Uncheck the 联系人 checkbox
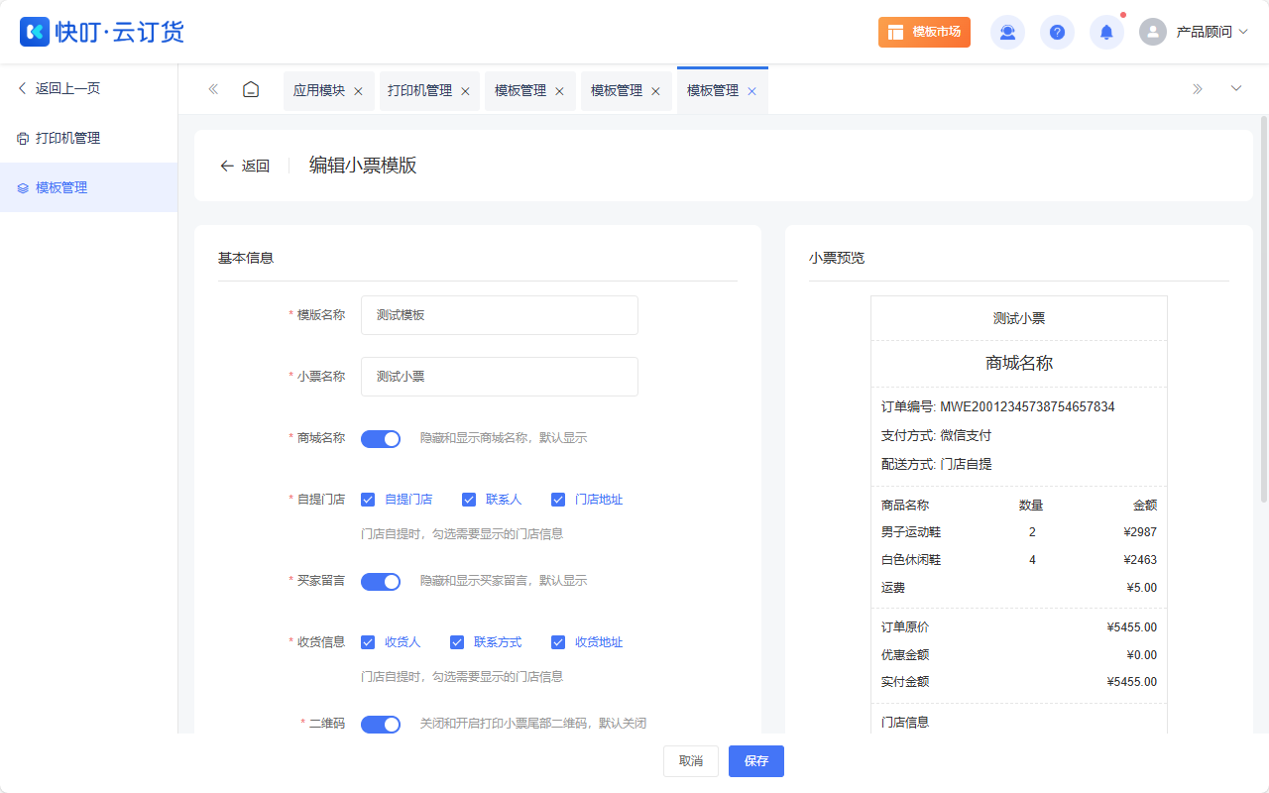Screen dimensions: 1269x793 (469, 500)
